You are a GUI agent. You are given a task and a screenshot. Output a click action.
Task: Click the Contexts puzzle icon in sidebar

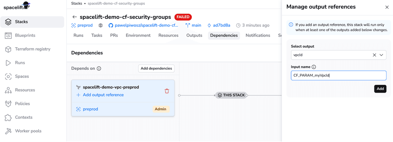coord(8,117)
